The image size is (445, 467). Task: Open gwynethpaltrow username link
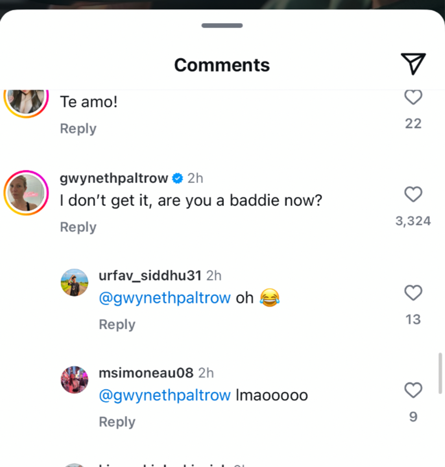[114, 178]
